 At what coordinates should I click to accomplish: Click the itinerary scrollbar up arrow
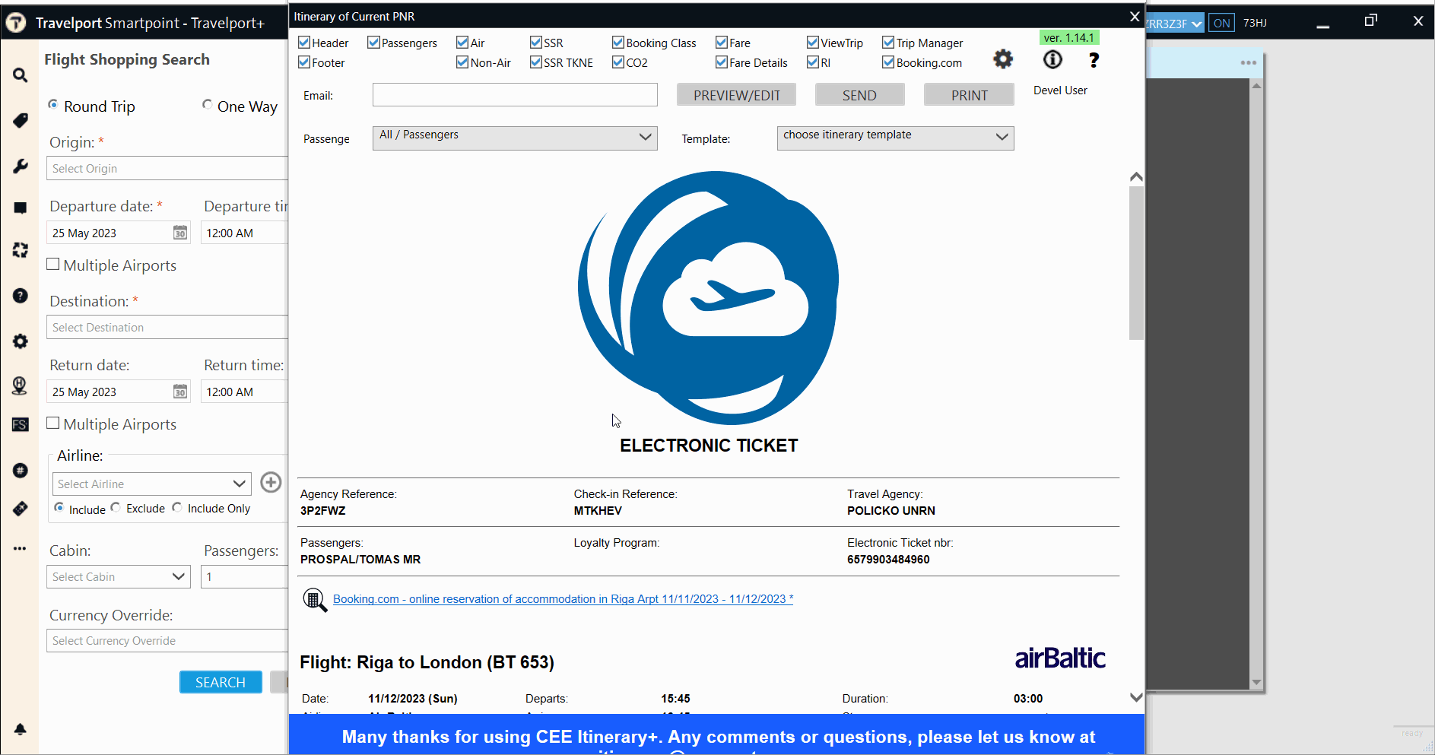click(1136, 176)
